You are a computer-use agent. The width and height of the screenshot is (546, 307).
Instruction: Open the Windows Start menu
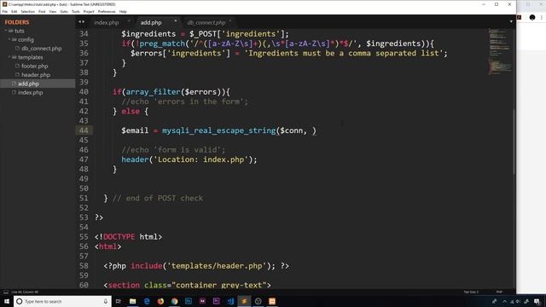pos(7,301)
